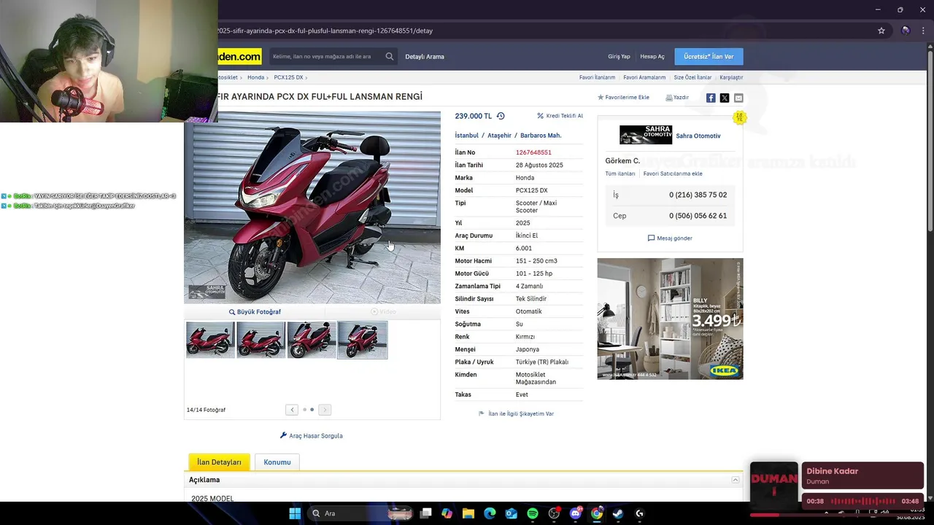Click the Ataşehir location link
The width and height of the screenshot is (934, 525).
tap(500, 136)
